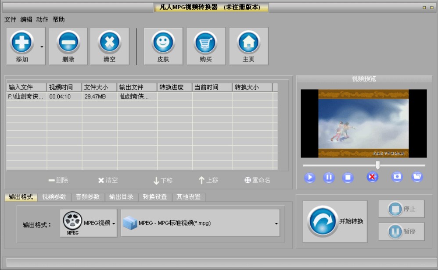Viewport: 438px width, 271px height.
Task: Expand the Add button dropdown arrow
Action: 42,46
